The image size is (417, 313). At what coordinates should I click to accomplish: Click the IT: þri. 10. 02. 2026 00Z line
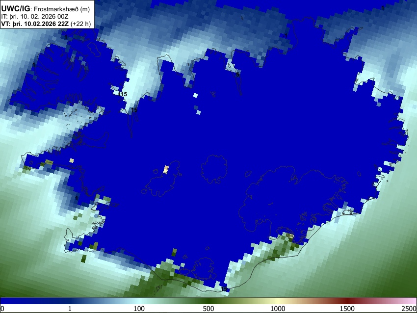(35, 17)
